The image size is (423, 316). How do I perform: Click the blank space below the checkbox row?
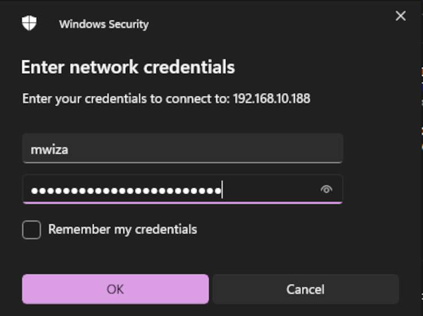pyautogui.click(x=210, y=256)
